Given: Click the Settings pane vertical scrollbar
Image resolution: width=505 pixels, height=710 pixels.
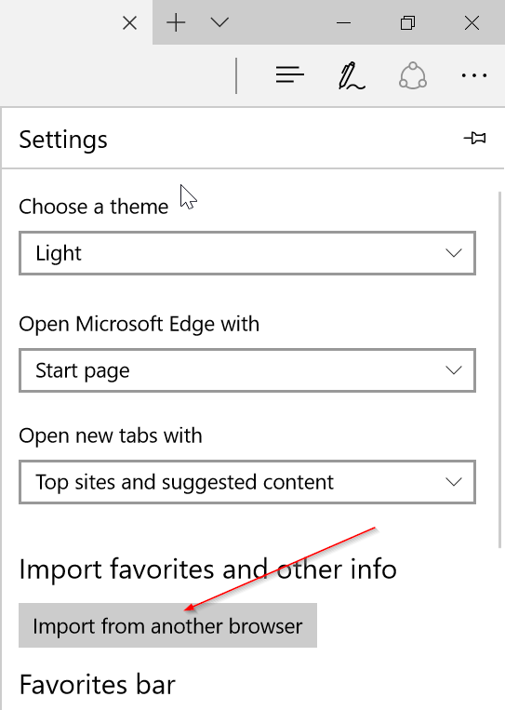Looking at the screenshot, I should pos(499,369).
